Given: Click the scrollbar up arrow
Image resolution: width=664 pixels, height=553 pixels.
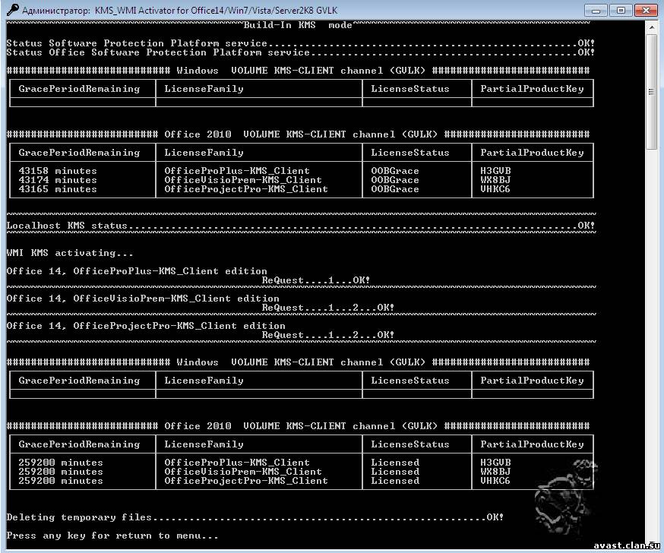Looking at the screenshot, I should [x=651, y=27].
